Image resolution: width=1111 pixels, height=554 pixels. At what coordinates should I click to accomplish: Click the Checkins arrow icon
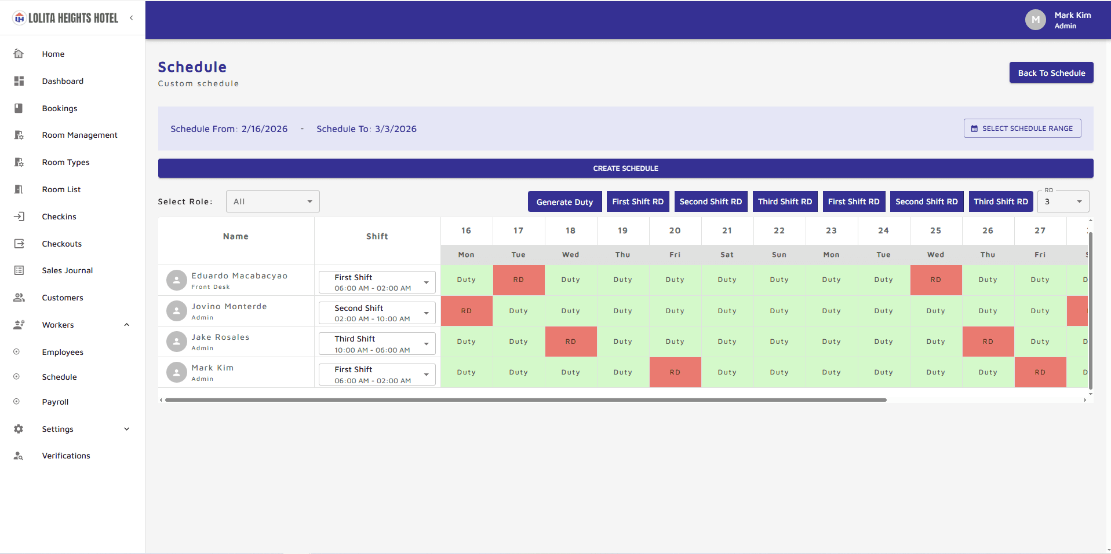[19, 217]
